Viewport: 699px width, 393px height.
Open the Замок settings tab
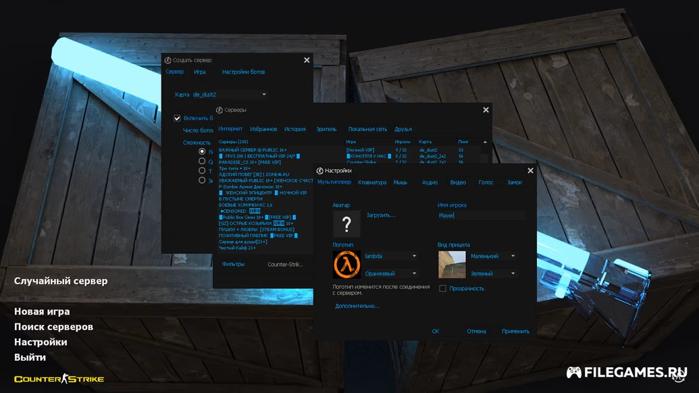coord(515,182)
